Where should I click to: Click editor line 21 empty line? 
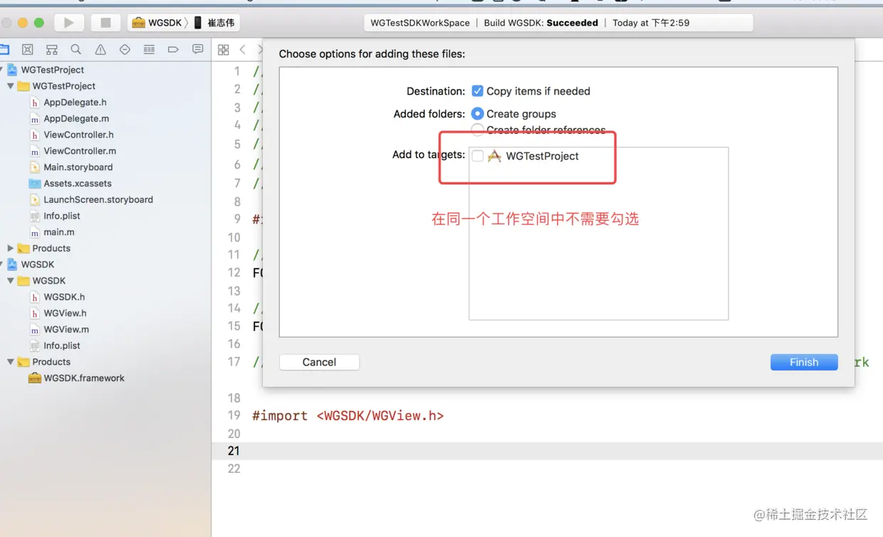pyautogui.click(x=547, y=451)
